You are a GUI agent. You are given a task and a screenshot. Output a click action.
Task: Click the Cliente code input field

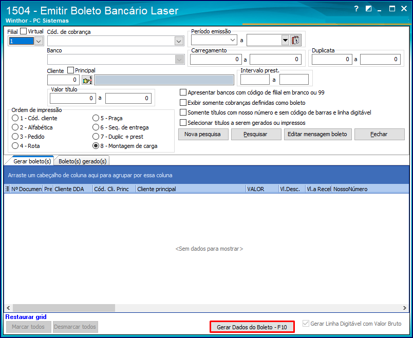coord(63,80)
